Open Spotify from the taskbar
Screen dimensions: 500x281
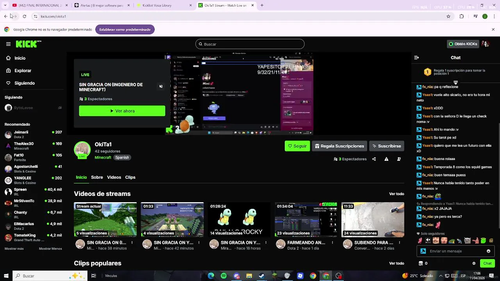coord(223,276)
